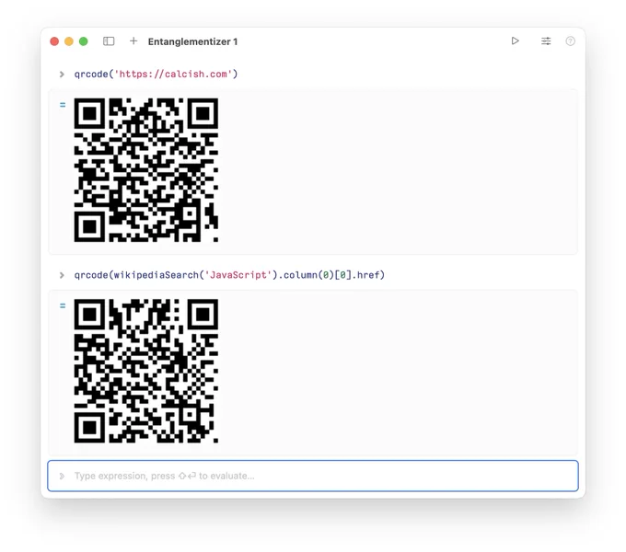Screen dimensions: 626x552
Task: Click the chevron in expression input
Action: coord(62,476)
